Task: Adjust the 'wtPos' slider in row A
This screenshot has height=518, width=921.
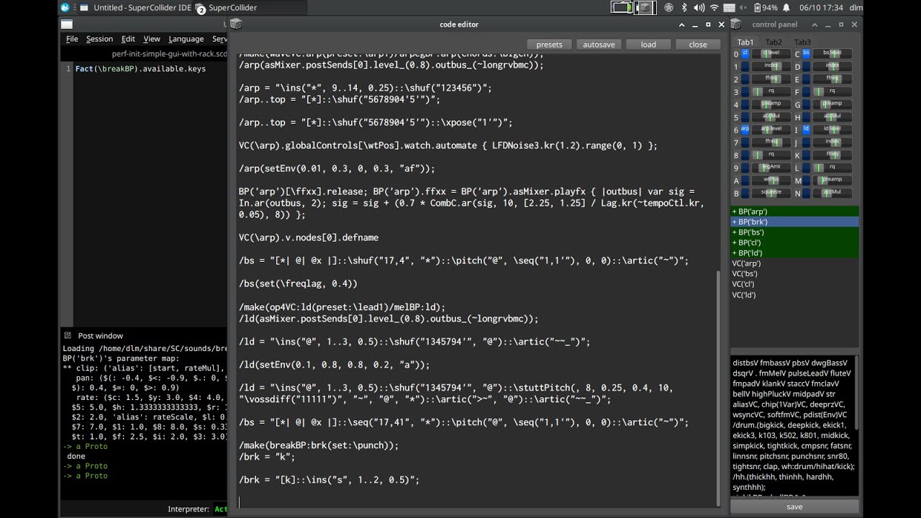Action: 771,181
